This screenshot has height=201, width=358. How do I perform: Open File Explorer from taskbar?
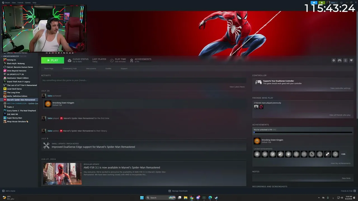(x=185, y=198)
